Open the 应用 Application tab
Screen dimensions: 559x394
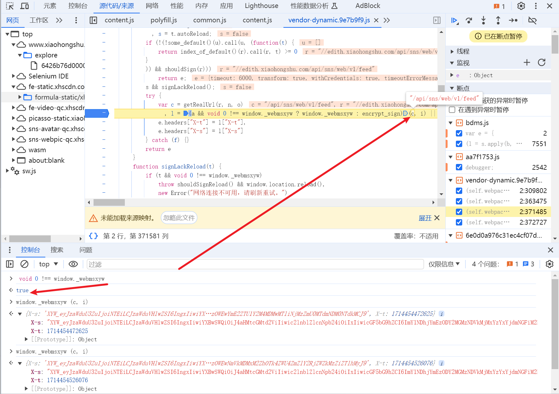(226, 6)
